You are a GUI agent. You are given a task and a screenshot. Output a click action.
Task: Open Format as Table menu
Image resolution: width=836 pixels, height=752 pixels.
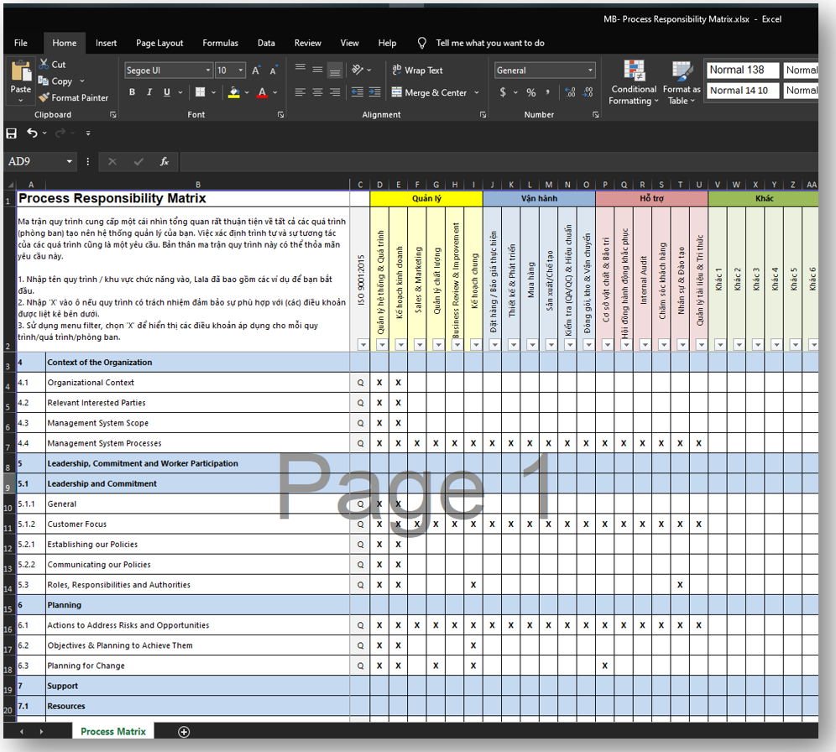[x=682, y=82]
